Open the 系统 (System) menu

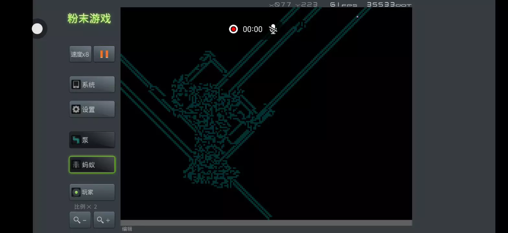(x=92, y=85)
